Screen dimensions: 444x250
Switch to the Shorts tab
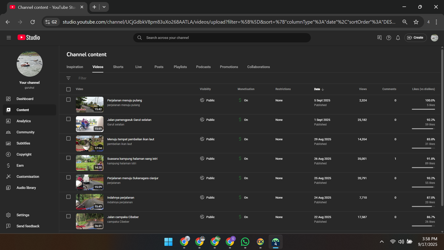pos(118,67)
